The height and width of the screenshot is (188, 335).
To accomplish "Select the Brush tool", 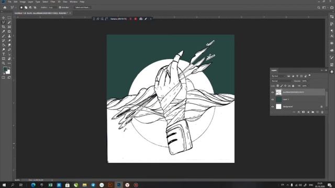I will tap(4, 36).
